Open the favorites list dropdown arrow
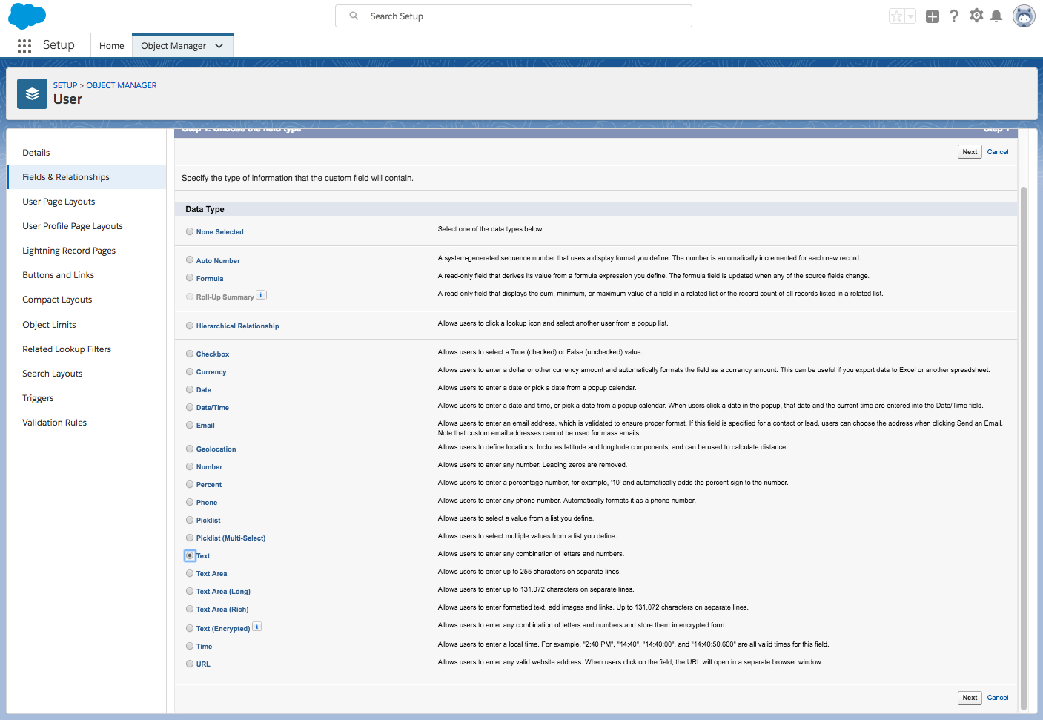The height and width of the screenshot is (720, 1043). click(x=911, y=16)
